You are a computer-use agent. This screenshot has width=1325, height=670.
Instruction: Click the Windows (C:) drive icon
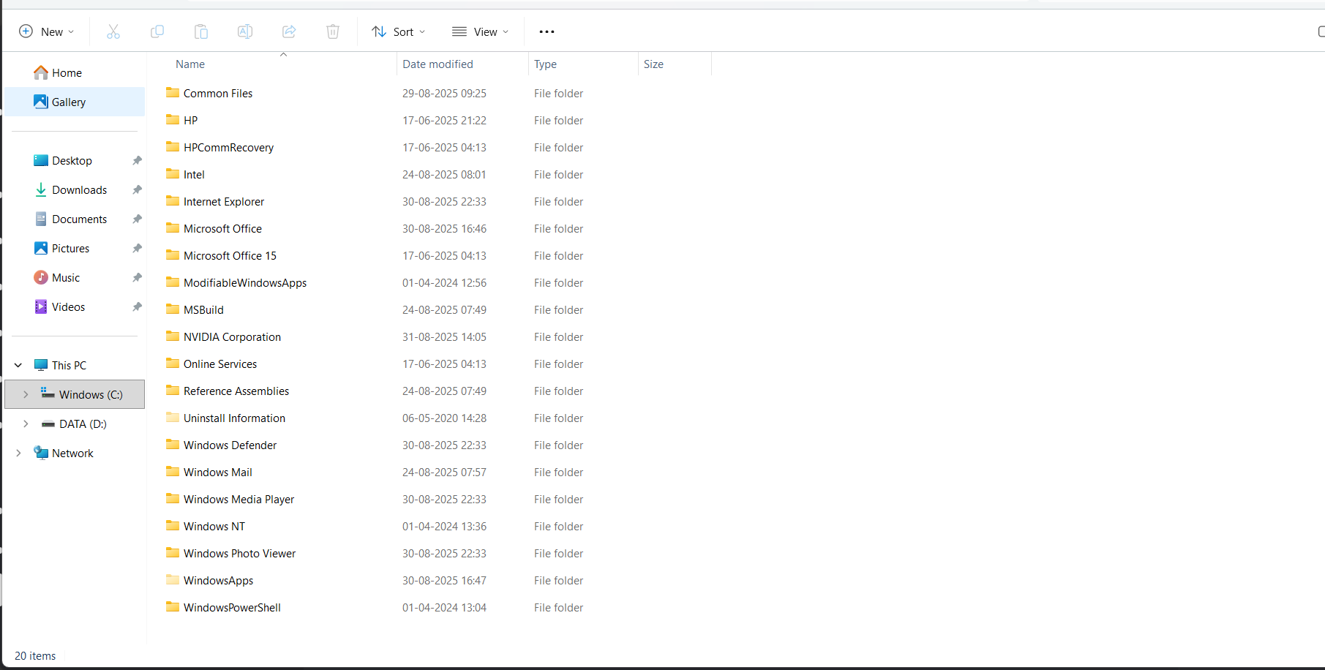[48, 394]
